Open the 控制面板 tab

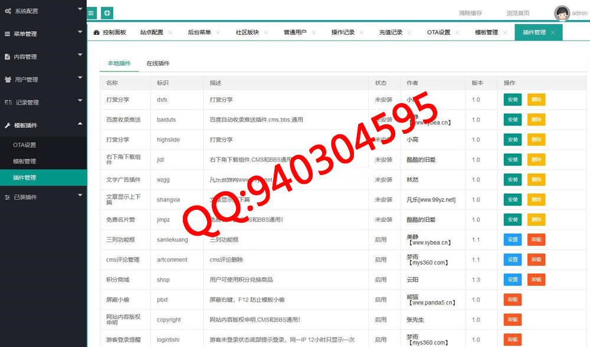click(x=110, y=32)
